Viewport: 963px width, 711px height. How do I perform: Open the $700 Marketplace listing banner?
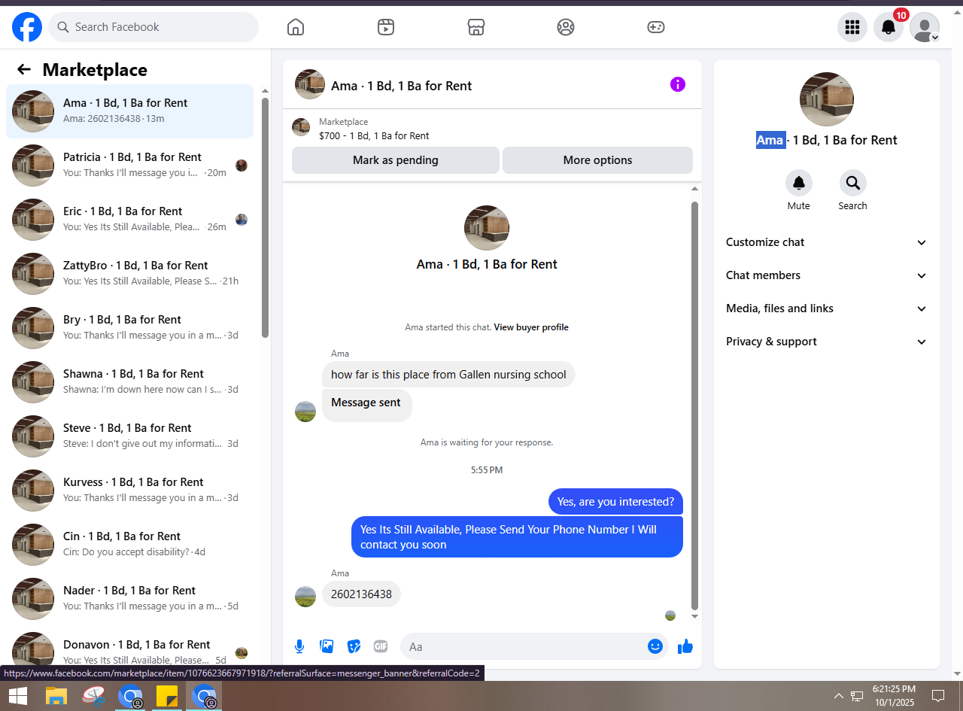[492, 129]
